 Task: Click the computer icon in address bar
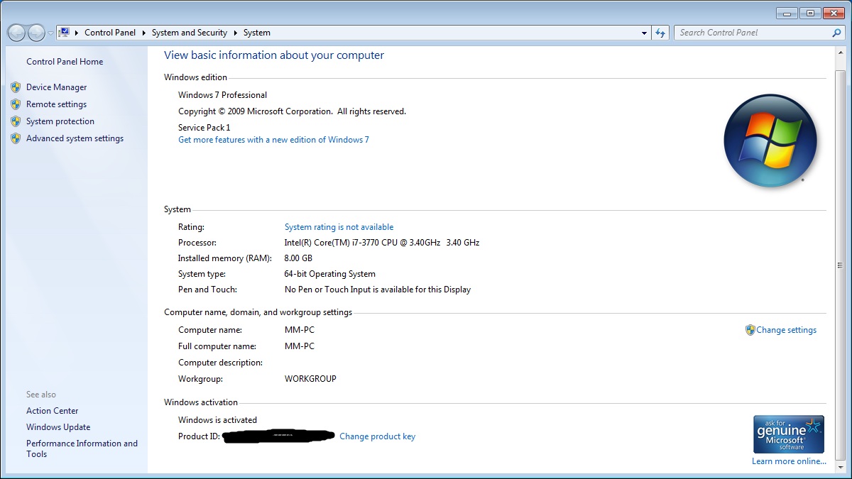[x=65, y=33]
